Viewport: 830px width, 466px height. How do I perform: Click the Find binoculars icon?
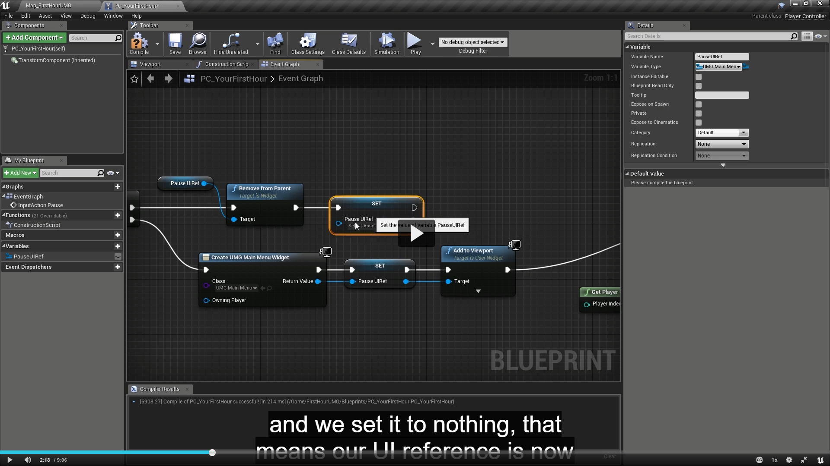275,43
